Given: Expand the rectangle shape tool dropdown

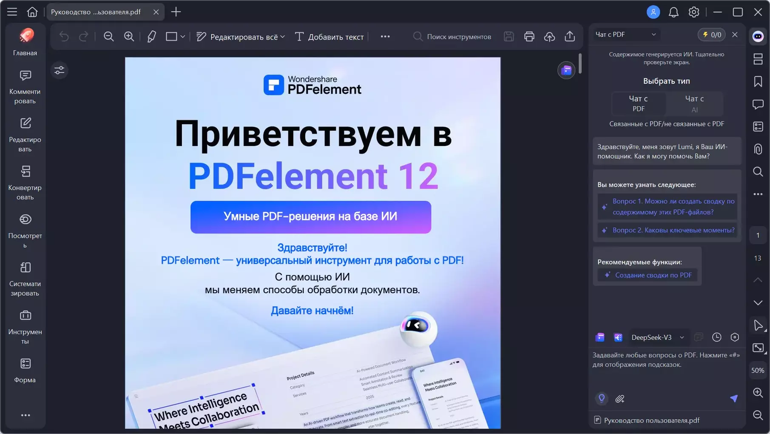Looking at the screenshot, I should (x=183, y=37).
